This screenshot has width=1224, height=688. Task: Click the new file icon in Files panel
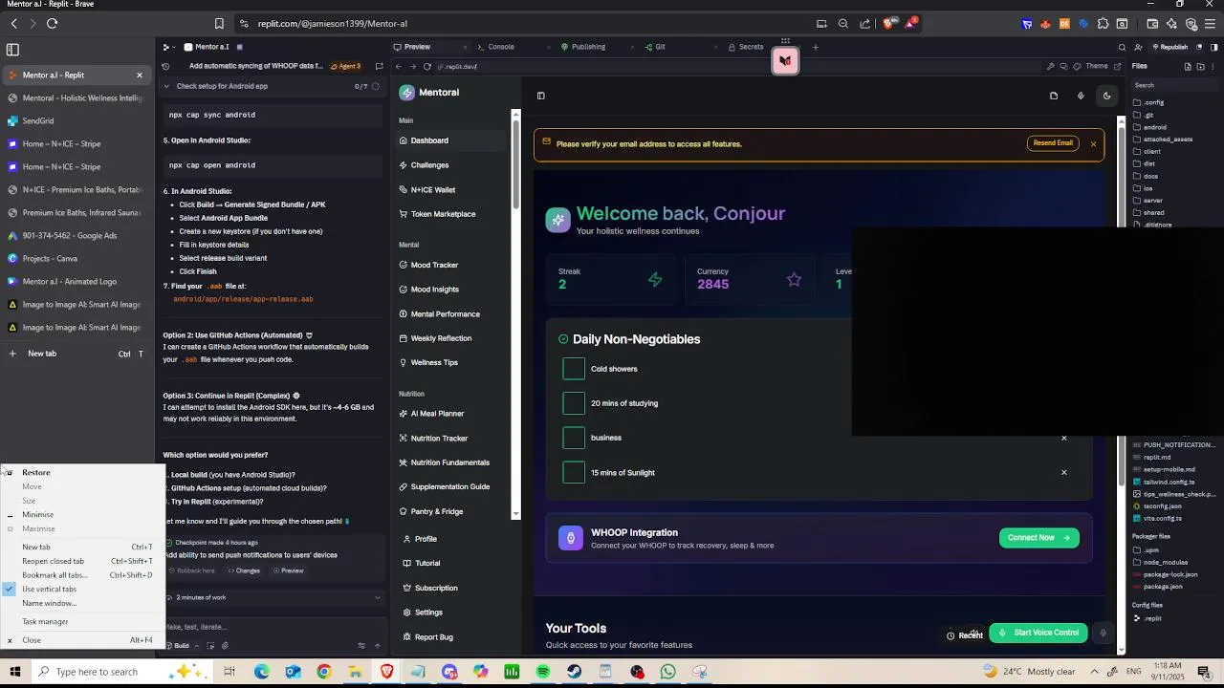pyautogui.click(x=1188, y=66)
